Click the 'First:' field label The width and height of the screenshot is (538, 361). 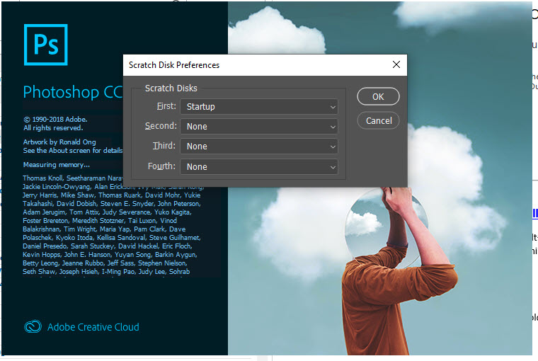click(166, 106)
